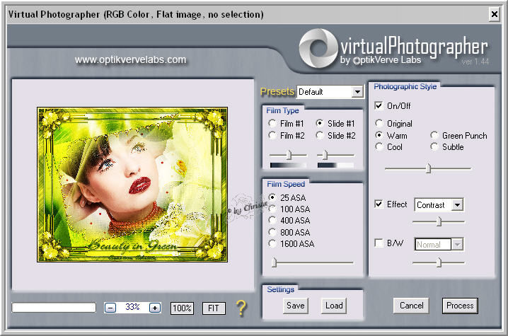The height and width of the screenshot is (336, 508).
Task: Click the Cancel button
Action: (x=411, y=306)
